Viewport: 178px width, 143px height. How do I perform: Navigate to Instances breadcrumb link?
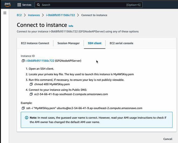(34, 15)
